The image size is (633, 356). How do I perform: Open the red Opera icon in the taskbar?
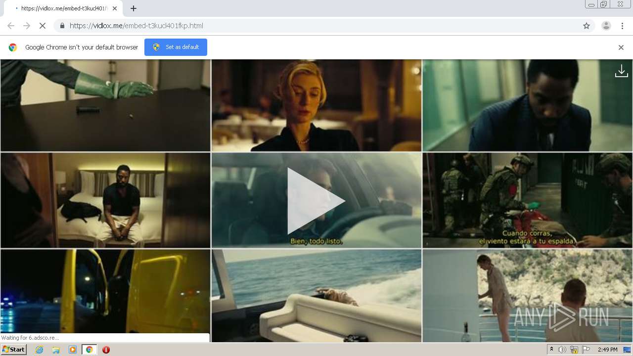pyautogui.click(x=106, y=350)
